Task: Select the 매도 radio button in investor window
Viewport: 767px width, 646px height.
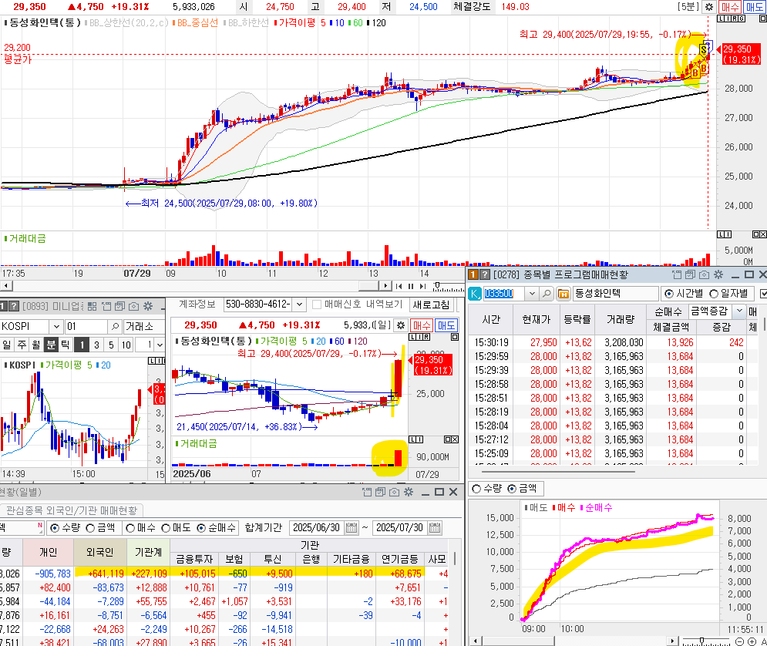Action: [166, 528]
